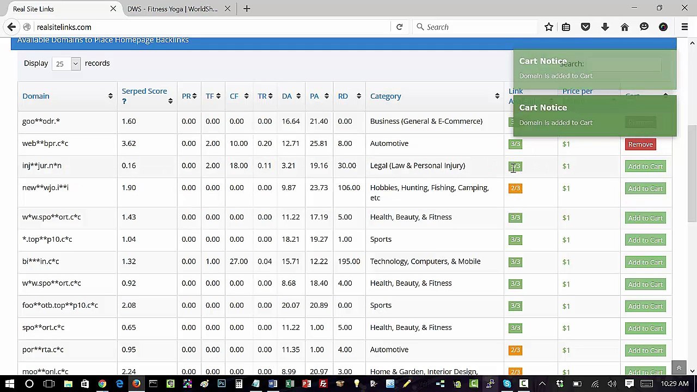
Task: Add *.top**p10.c*c to cart
Action: pyautogui.click(x=645, y=240)
